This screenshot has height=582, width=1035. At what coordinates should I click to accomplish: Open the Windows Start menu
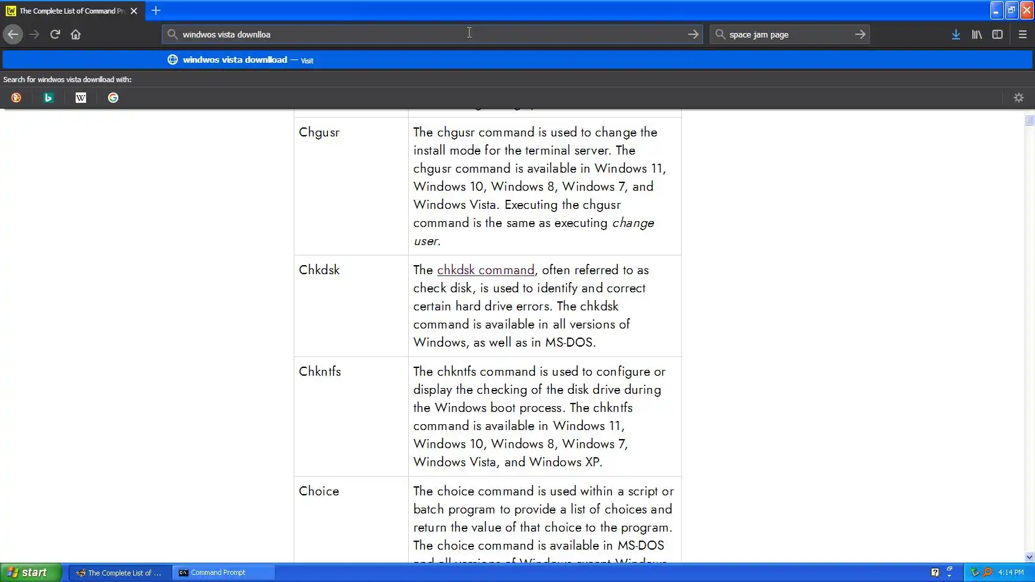click(x=31, y=572)
